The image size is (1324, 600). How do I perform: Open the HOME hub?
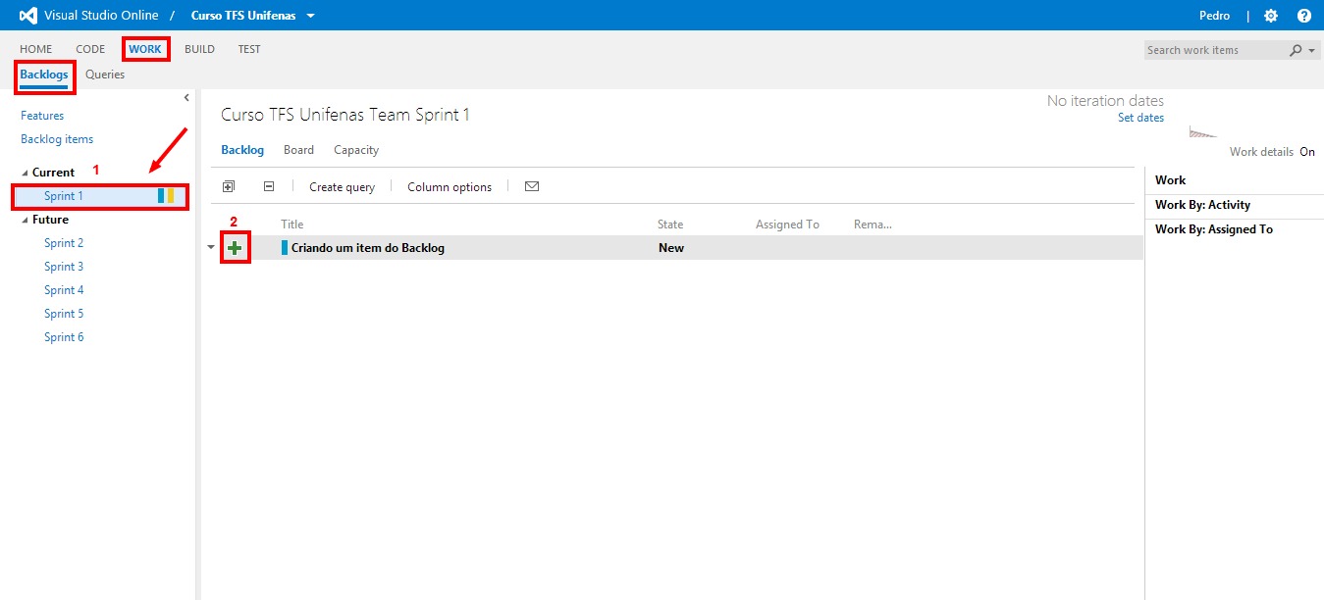(36, 49)
